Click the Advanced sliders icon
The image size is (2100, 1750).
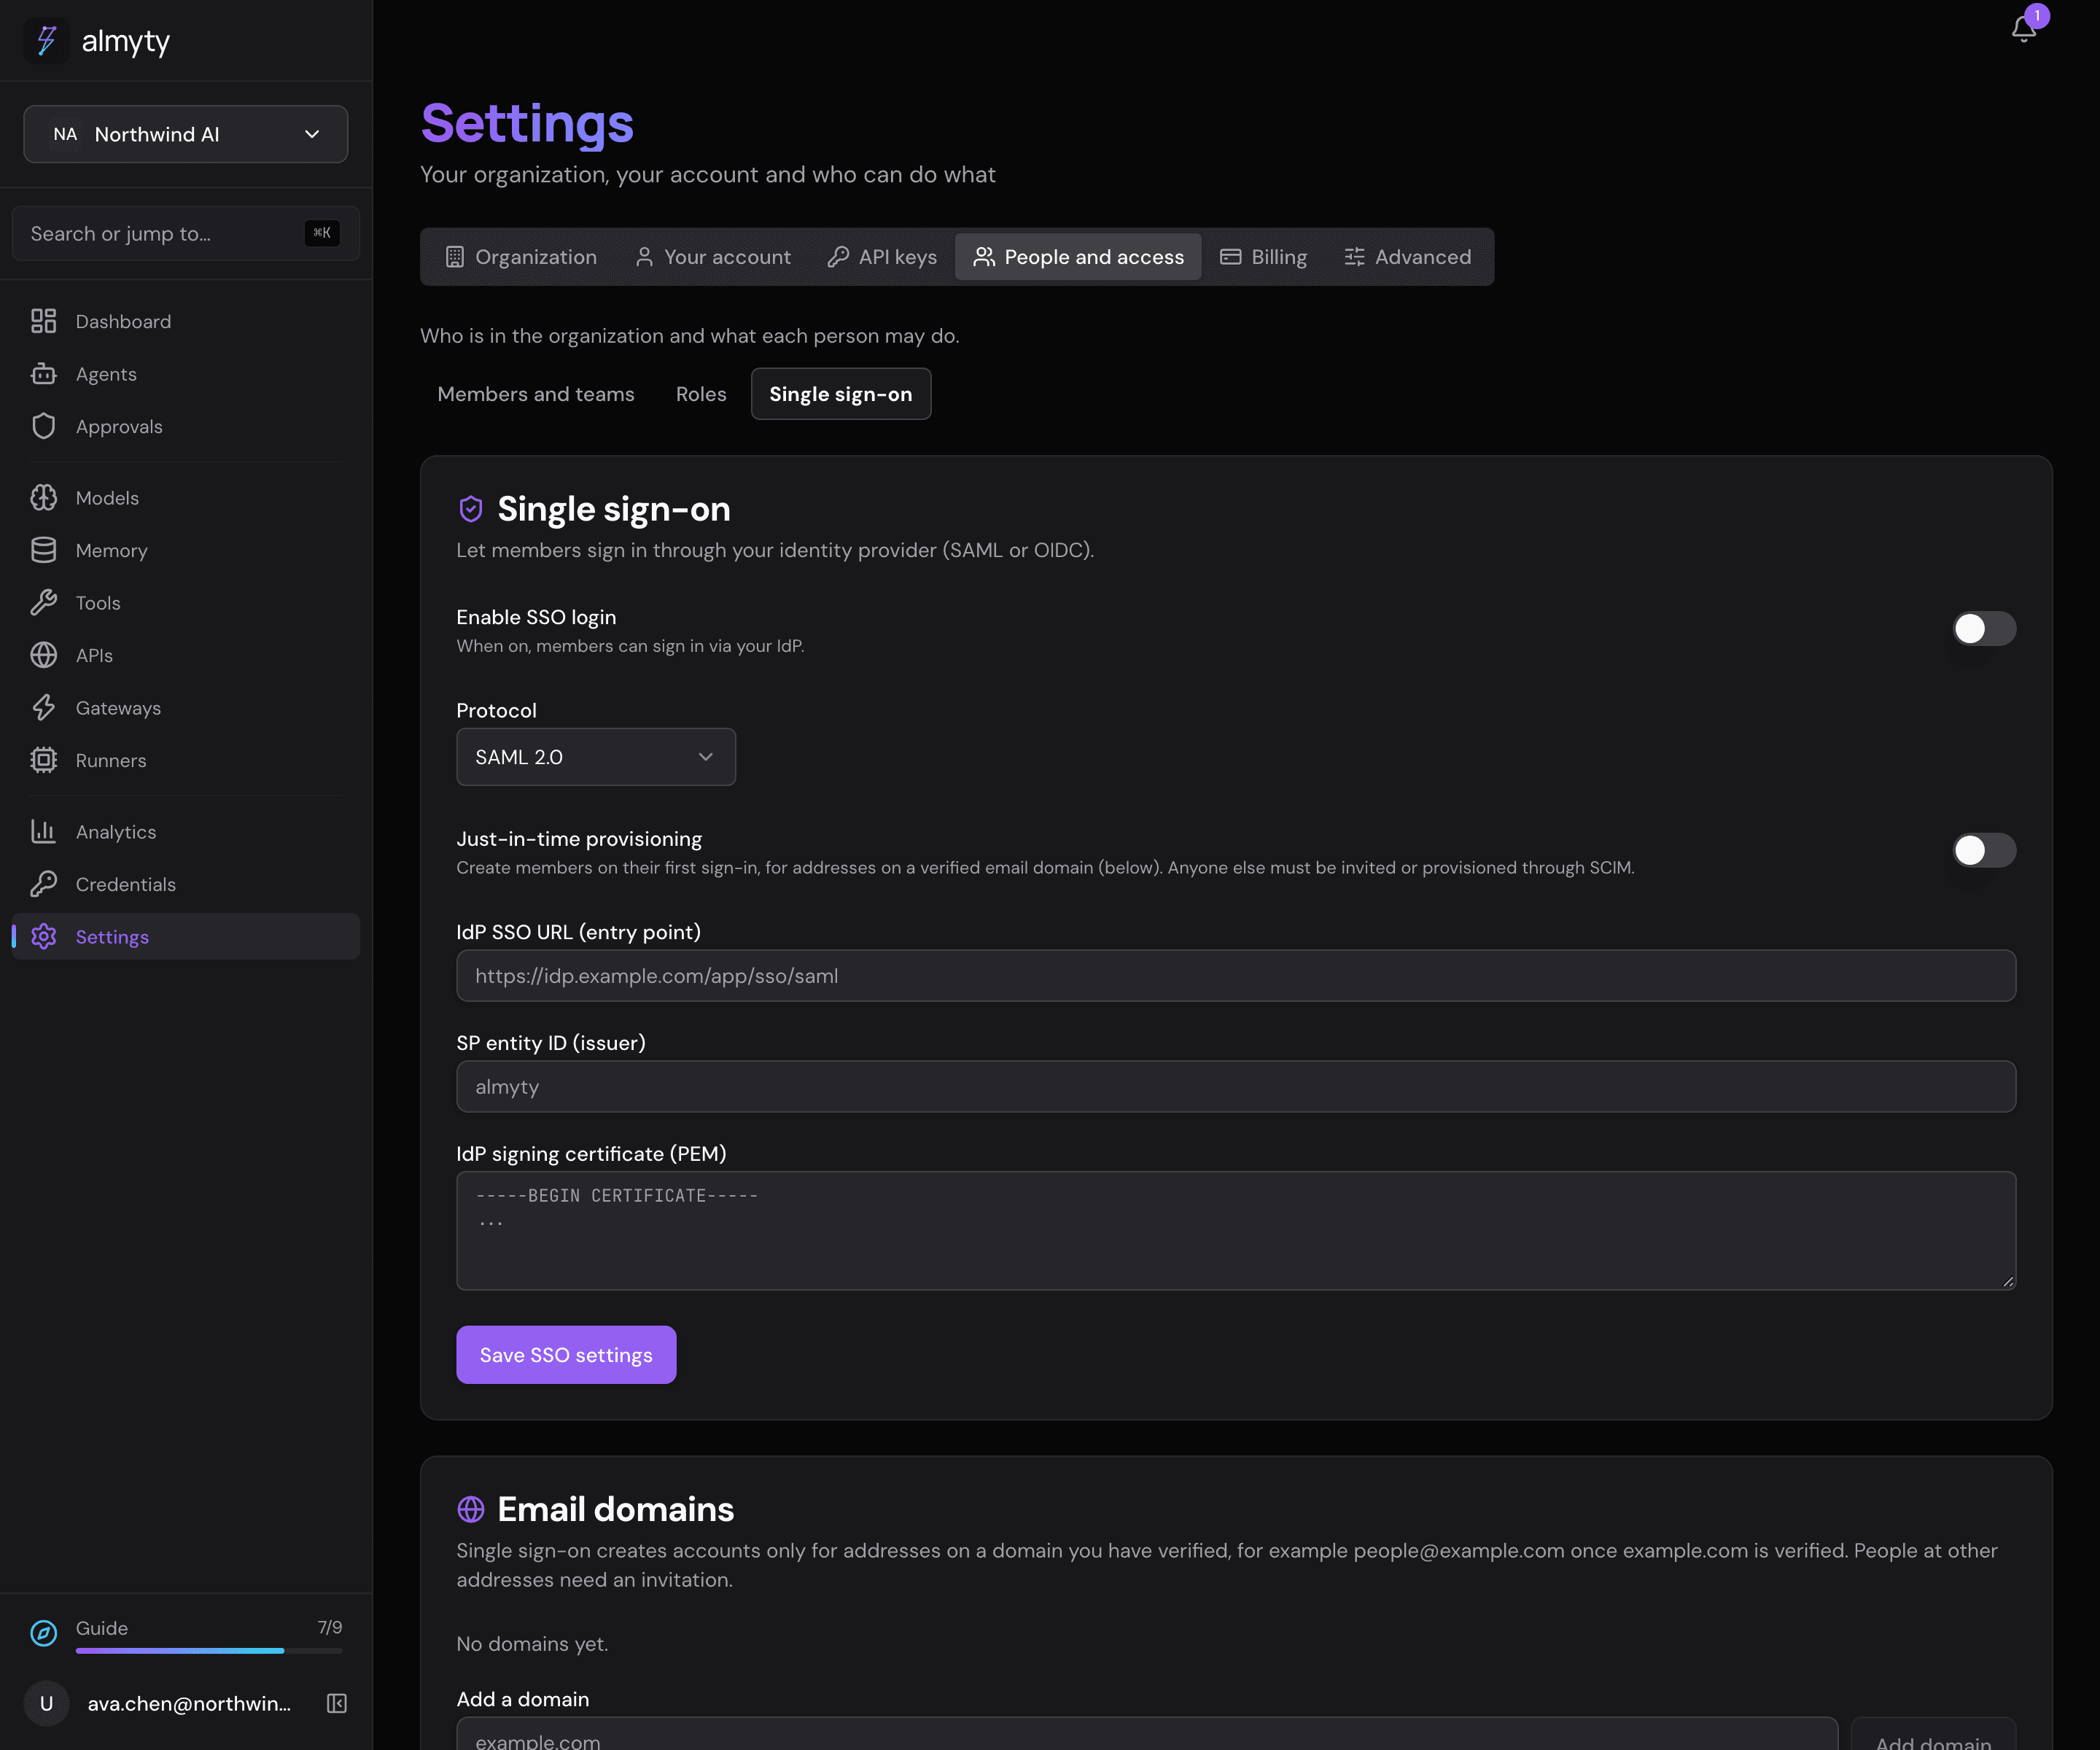click(x=1354, y=257)
